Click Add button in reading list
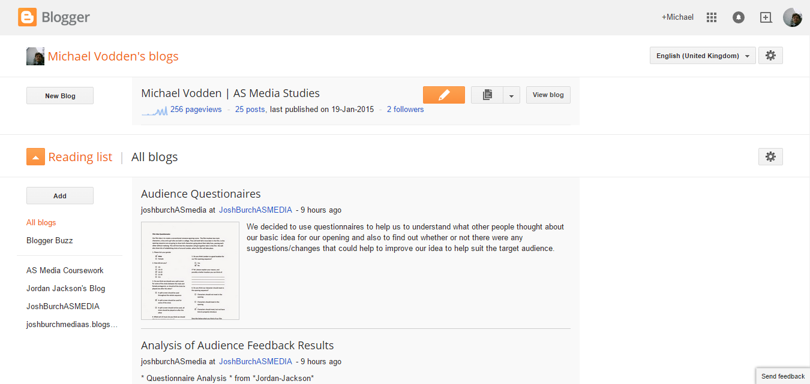Screen dimensions: 810x384 click(x=60, y=196)
